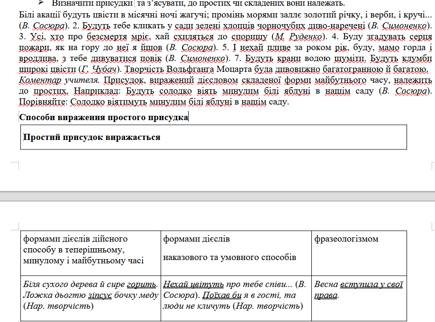Click cell text 'наказового та умовного способів'
435x322 pixels.
click(229, 258)
